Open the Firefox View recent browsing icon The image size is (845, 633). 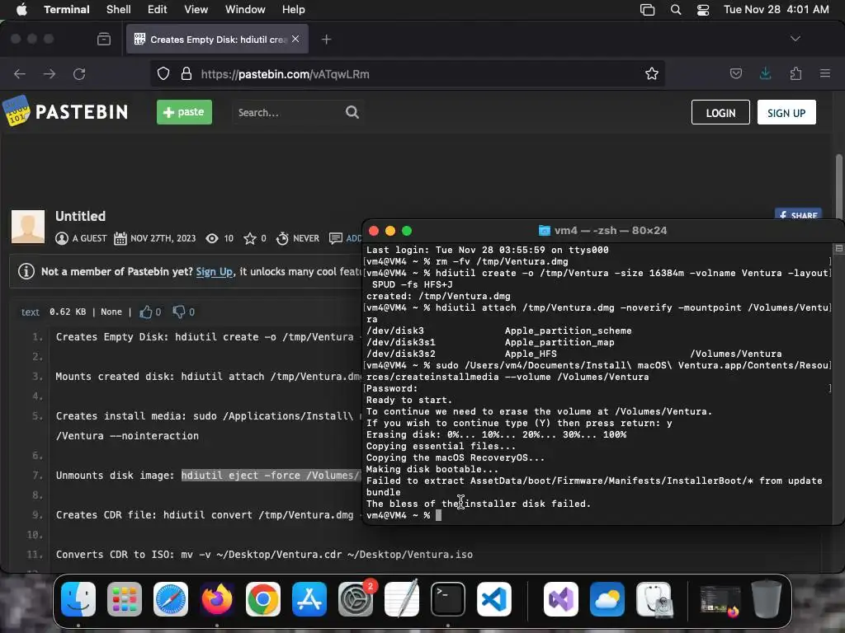pyautogui.click(x=104, y=39)
